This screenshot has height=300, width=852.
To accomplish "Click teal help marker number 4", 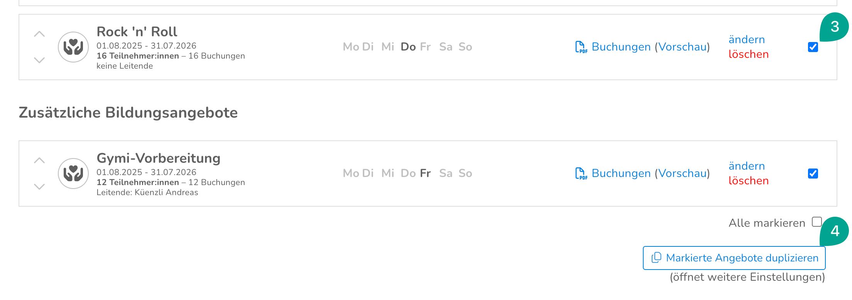I will pos(834,231).
